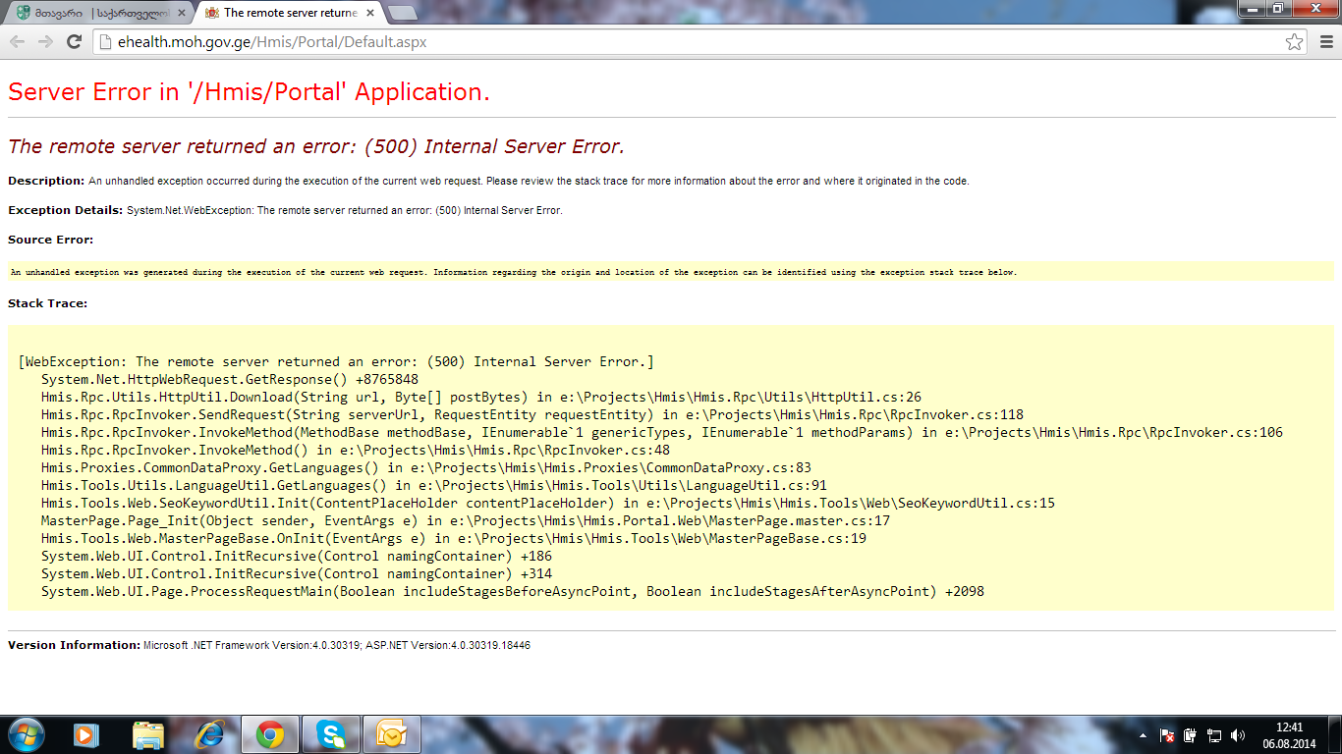The image size is (1342, 754).
Task: Open Skype from the taskbar
Action: click(331, 734)
